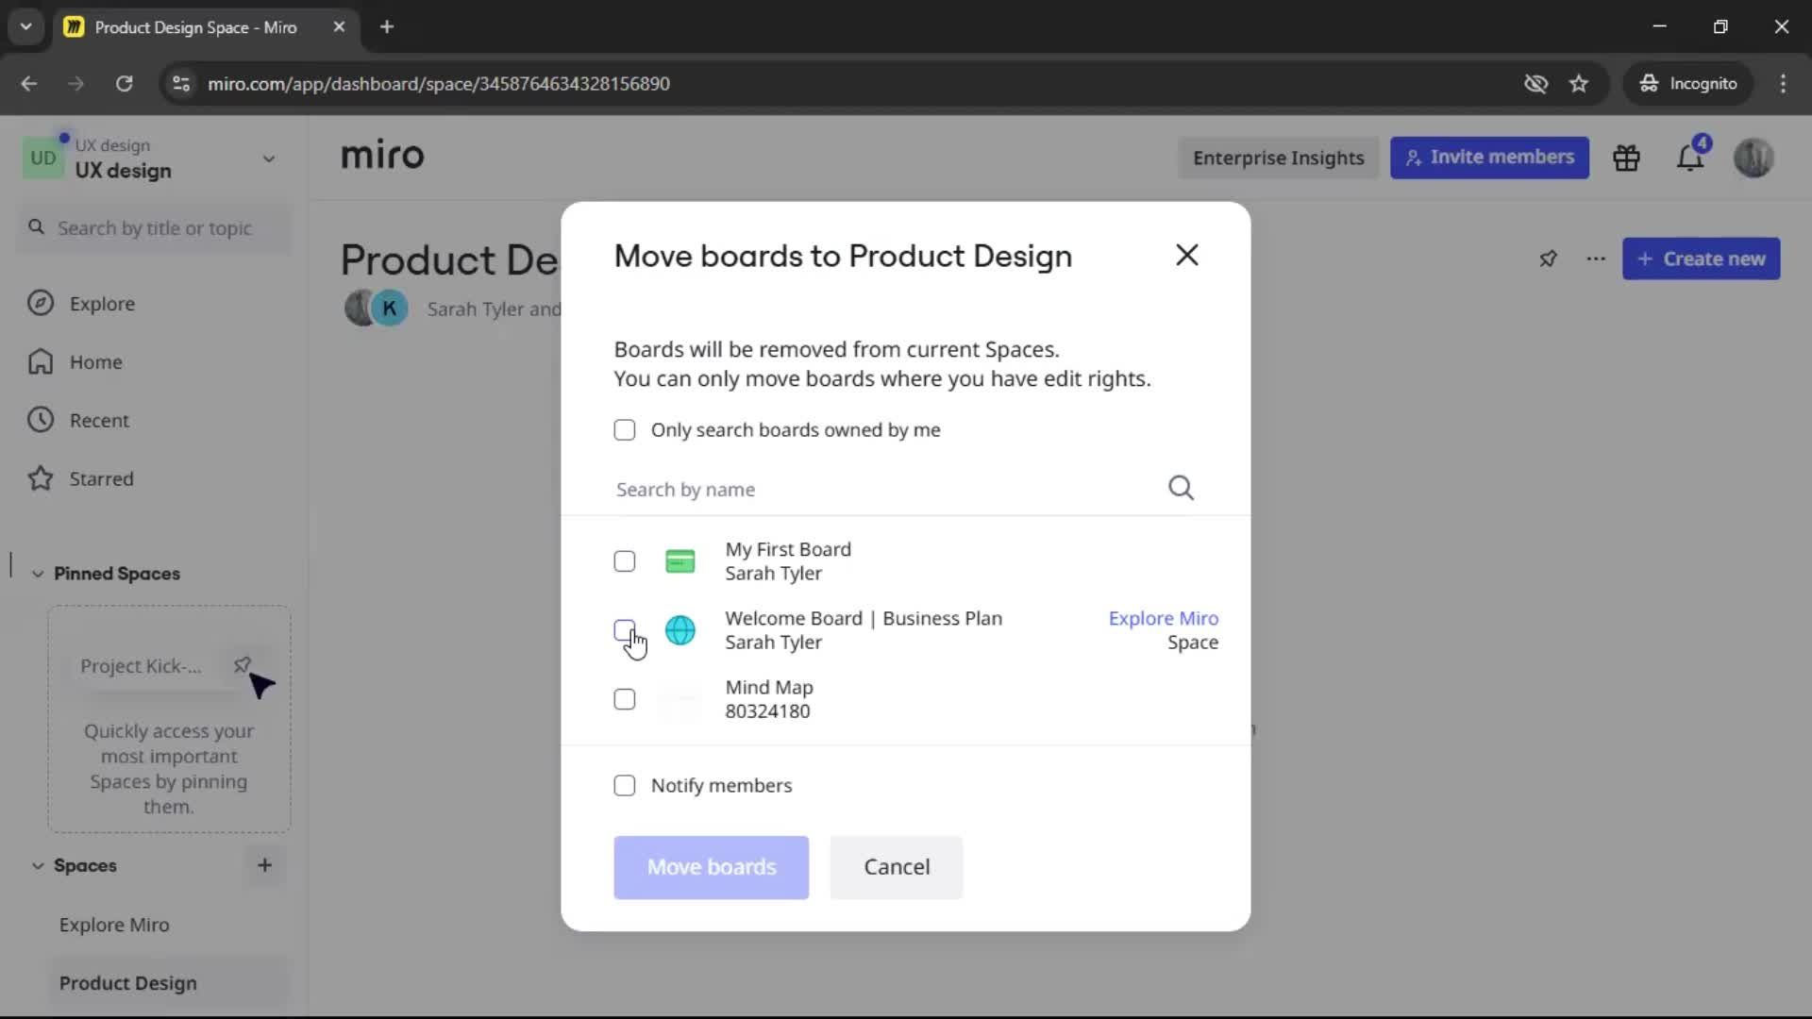Click the K member avatar
This screenshot has width=1812, height=1019.
389,309
